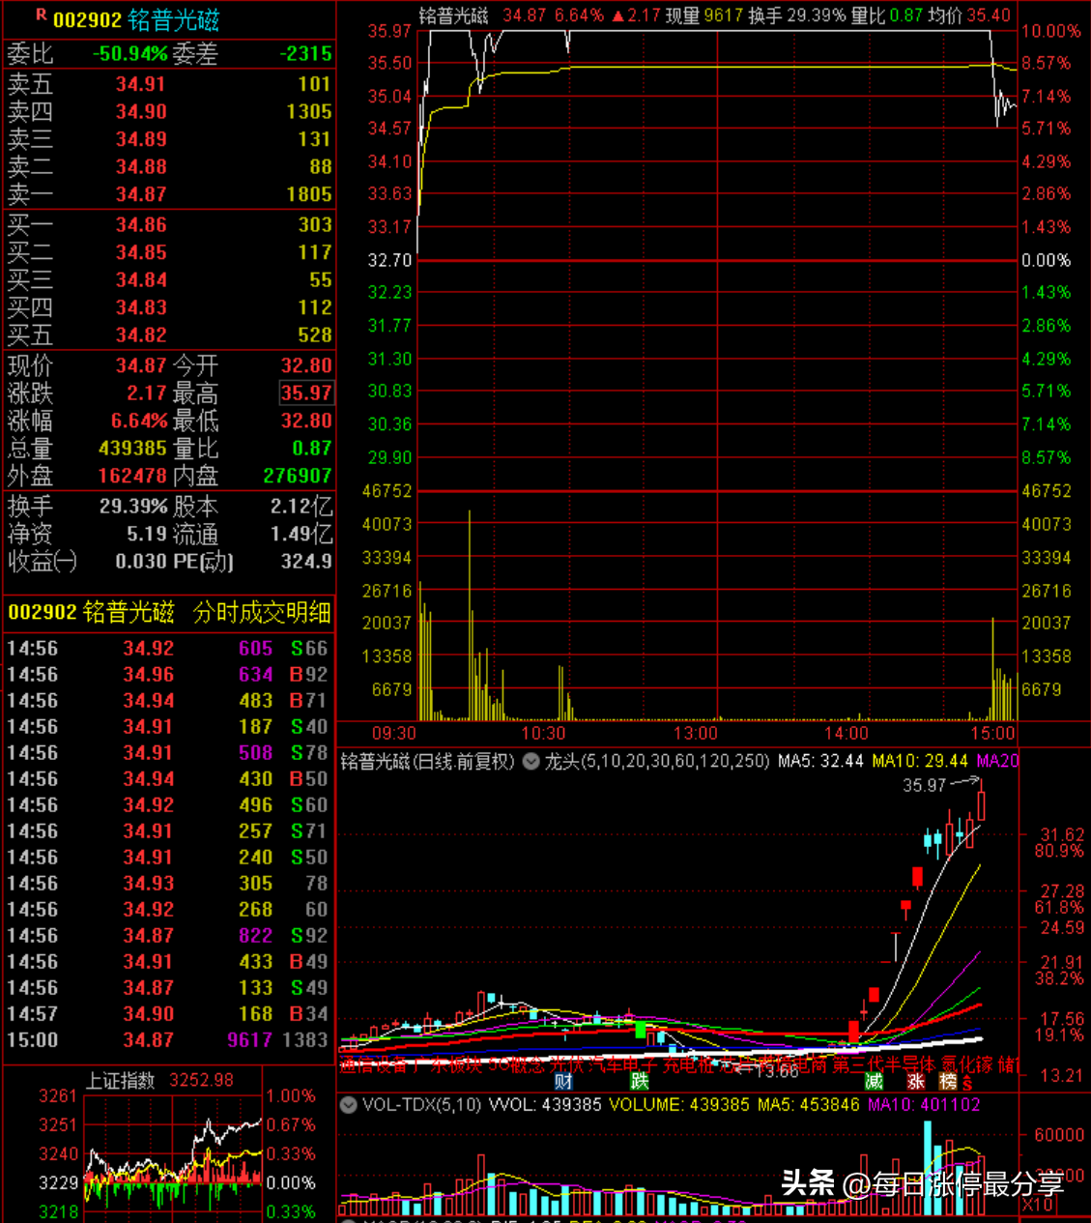Click the 13:00 time axis label
The height and width of the screenshot is (1223, 1091).
click(x=695, y=734)
